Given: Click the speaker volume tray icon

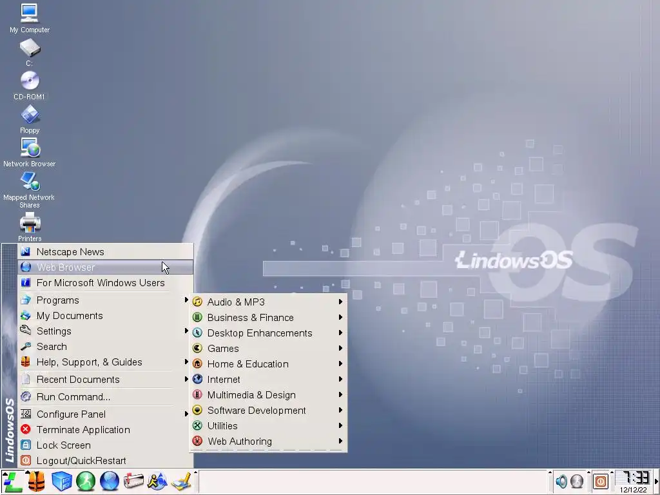Looking at the screenshot, I should pos(561,481).
